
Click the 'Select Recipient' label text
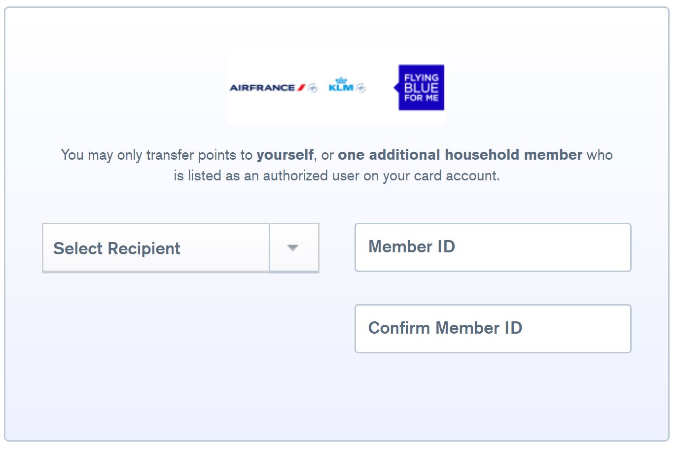[x=117, y=248]
